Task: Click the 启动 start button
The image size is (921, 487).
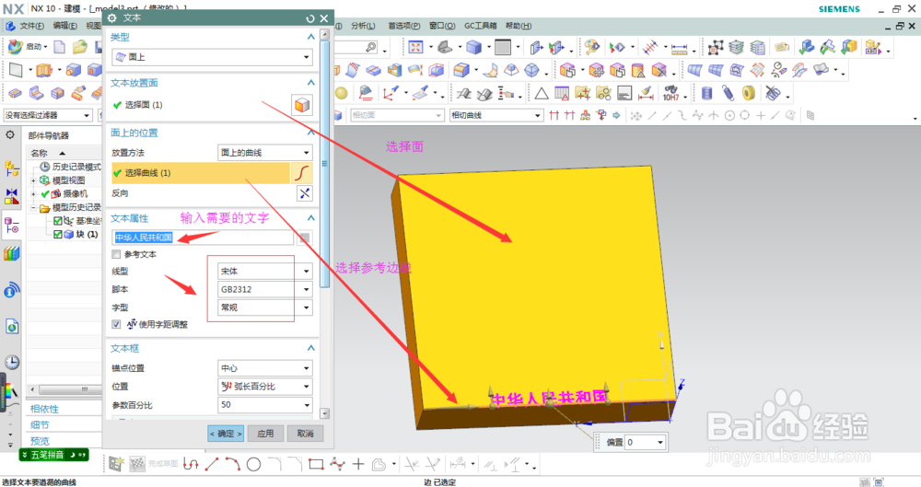Action: pos(26,47)
